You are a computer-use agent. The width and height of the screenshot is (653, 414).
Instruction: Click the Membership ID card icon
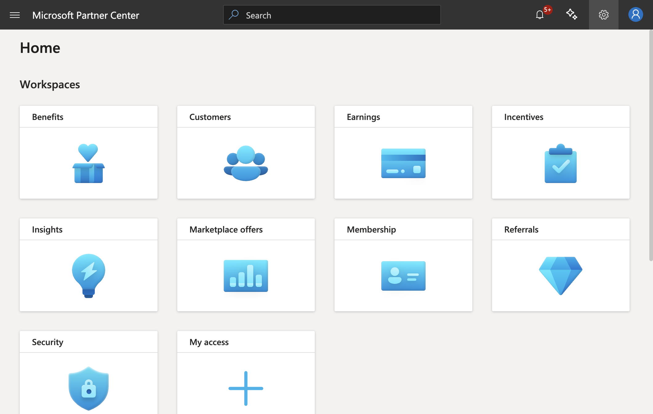[x=403, y=276]
